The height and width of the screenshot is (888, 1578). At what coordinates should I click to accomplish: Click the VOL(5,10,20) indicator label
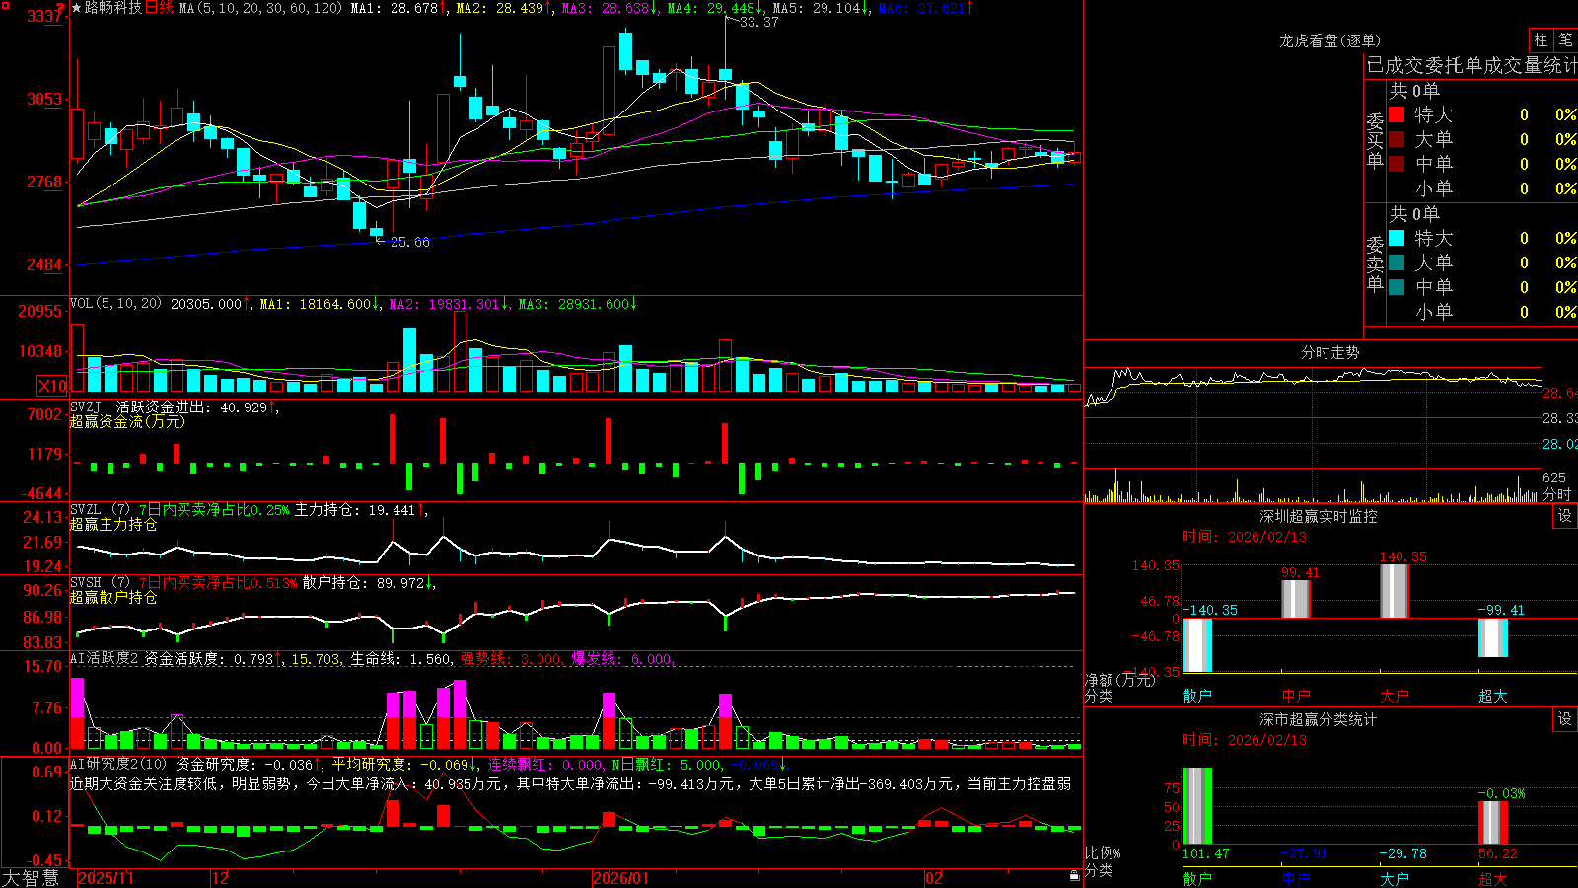(x=115, y=304)
